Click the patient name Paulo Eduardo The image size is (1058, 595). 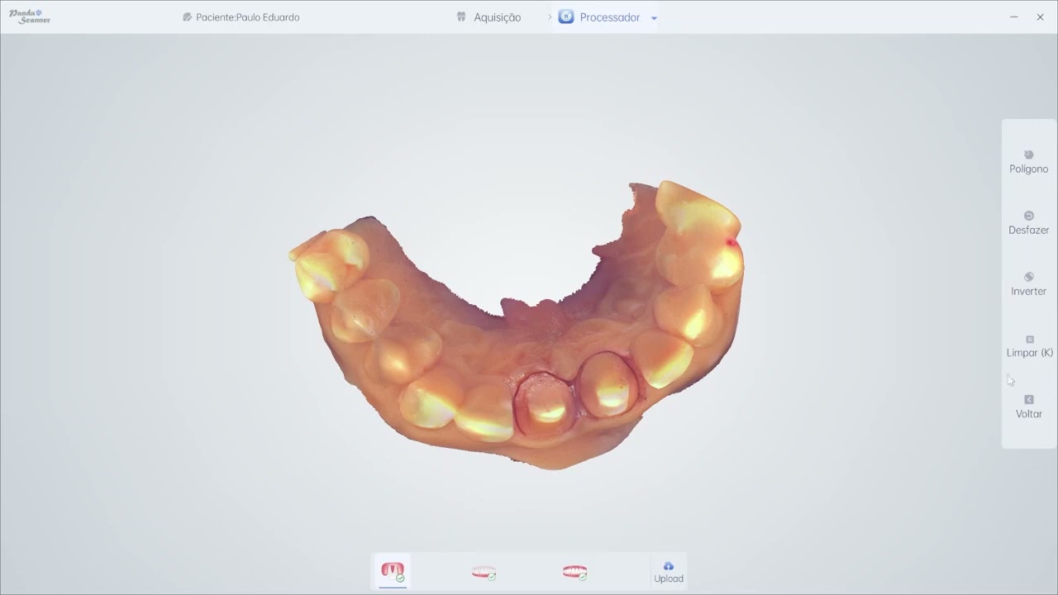tap(268, 17)
